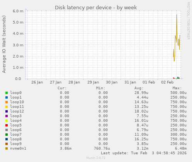This screenshot has width=192, height=162.
Task: Click the Average IO Wait axis title
Action: tap(4, 44)
